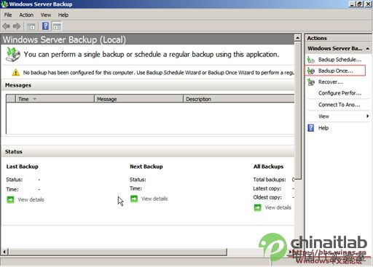This screenshot has width=373, height=267.
Task: Restore the window using title bar button
Action: click(360, 4)
